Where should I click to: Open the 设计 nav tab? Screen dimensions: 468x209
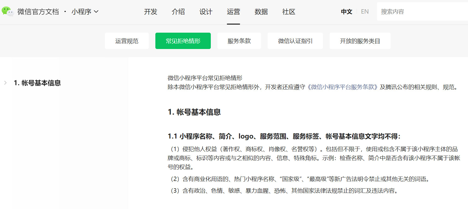206,12
